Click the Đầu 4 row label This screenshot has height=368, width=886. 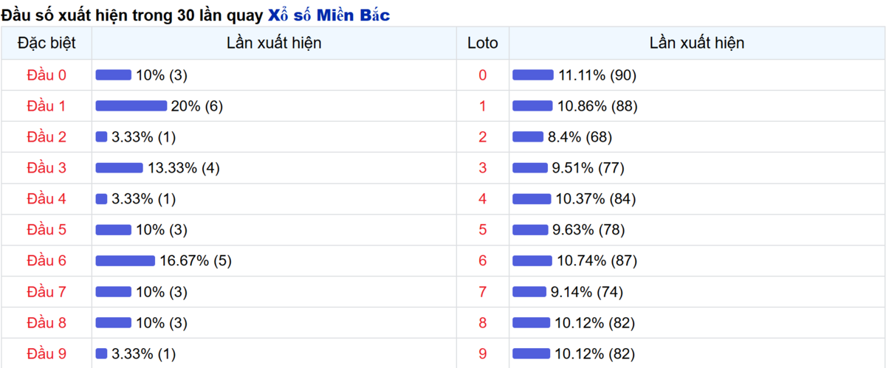(x=47, y=199)
